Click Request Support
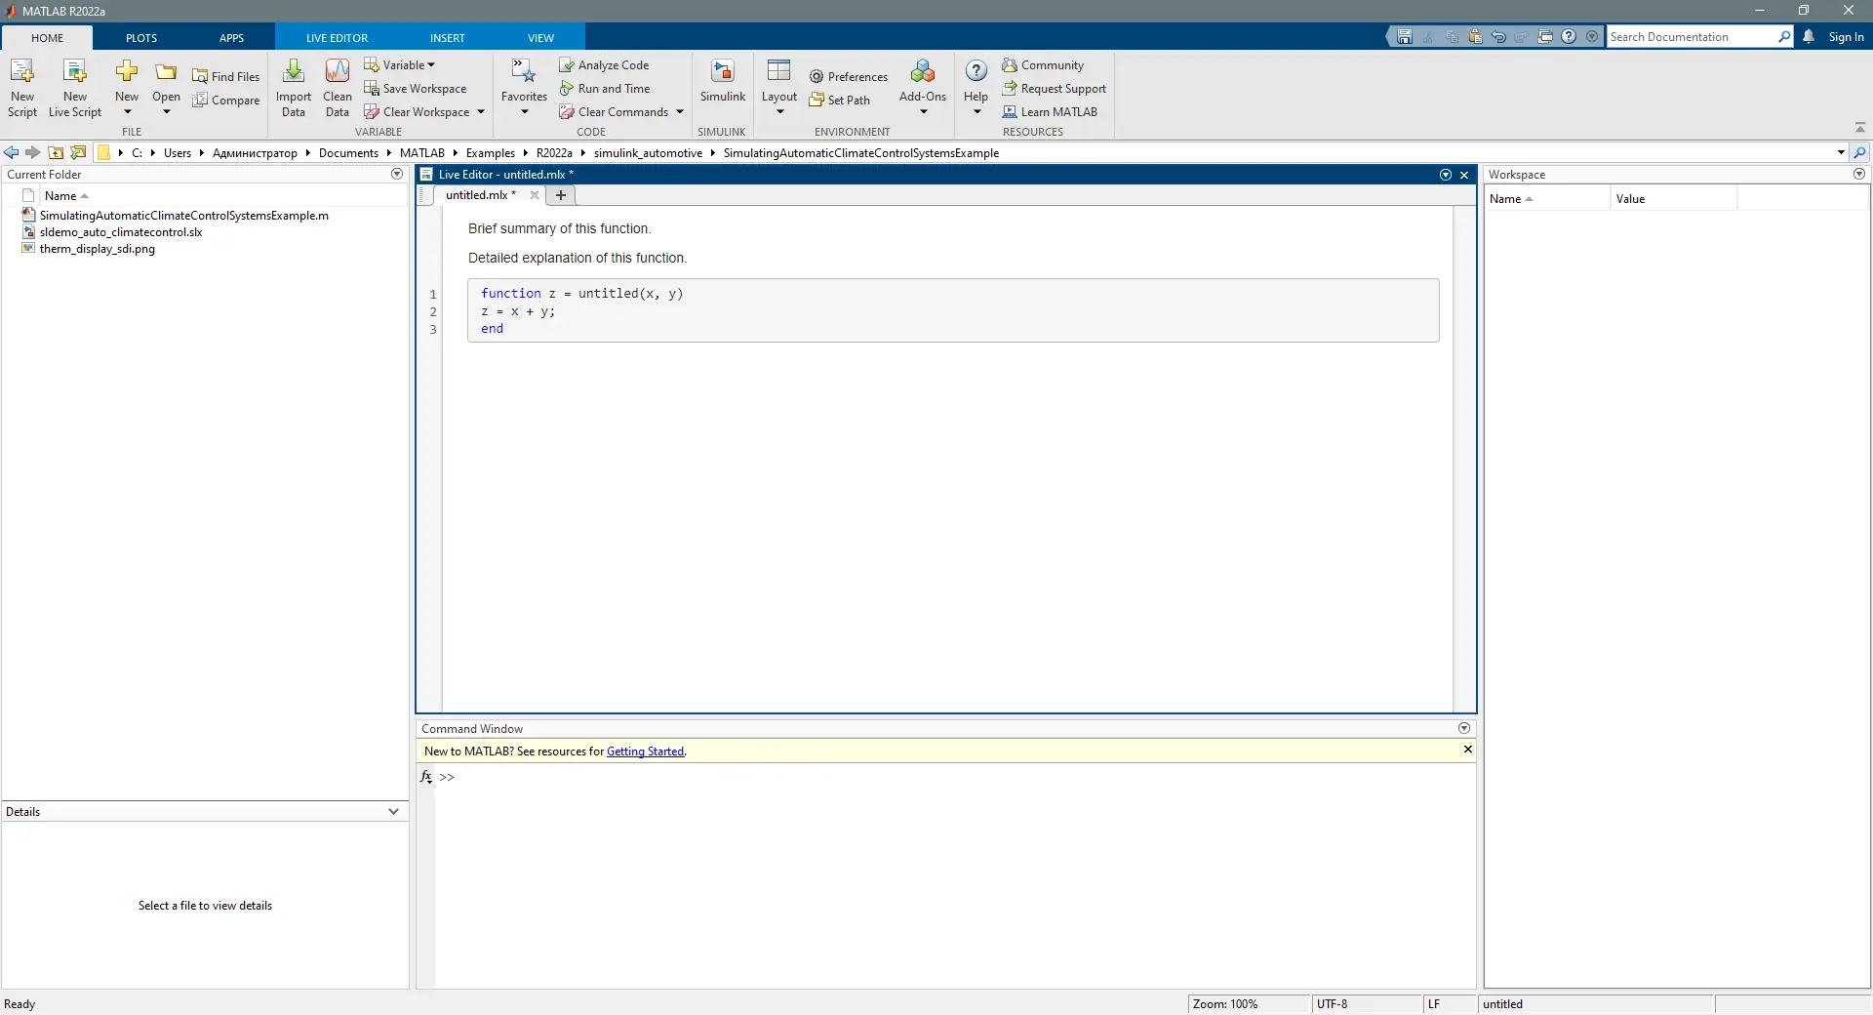The width and height of the screenshot is (1873, 1015). [x=1055, y=88]
